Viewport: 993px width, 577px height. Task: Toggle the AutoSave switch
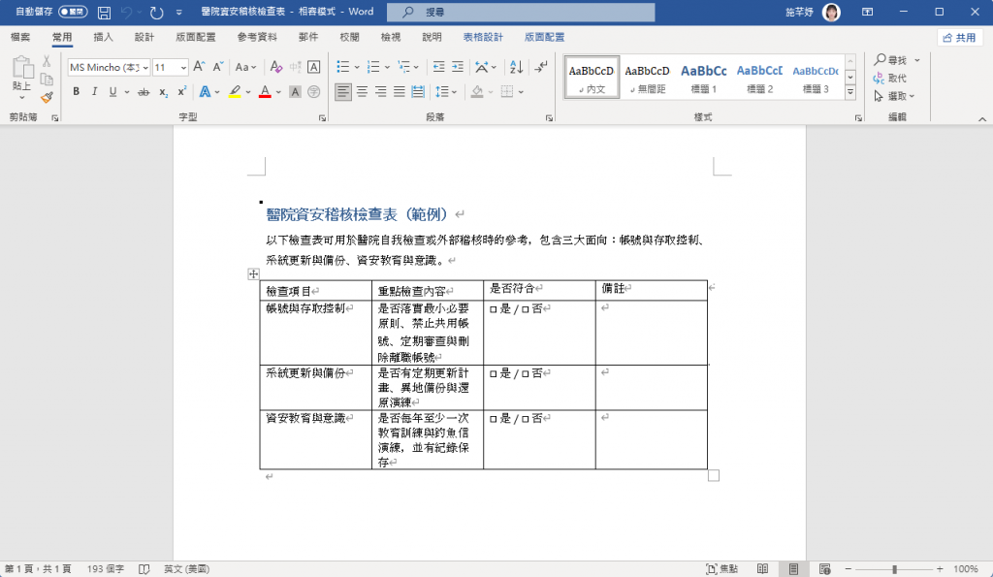pyautogui.click(x=73, y=12)
